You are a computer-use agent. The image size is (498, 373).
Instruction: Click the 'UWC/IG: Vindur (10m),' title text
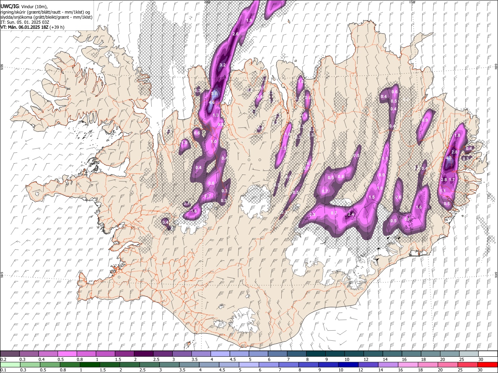tap(24, 7)
